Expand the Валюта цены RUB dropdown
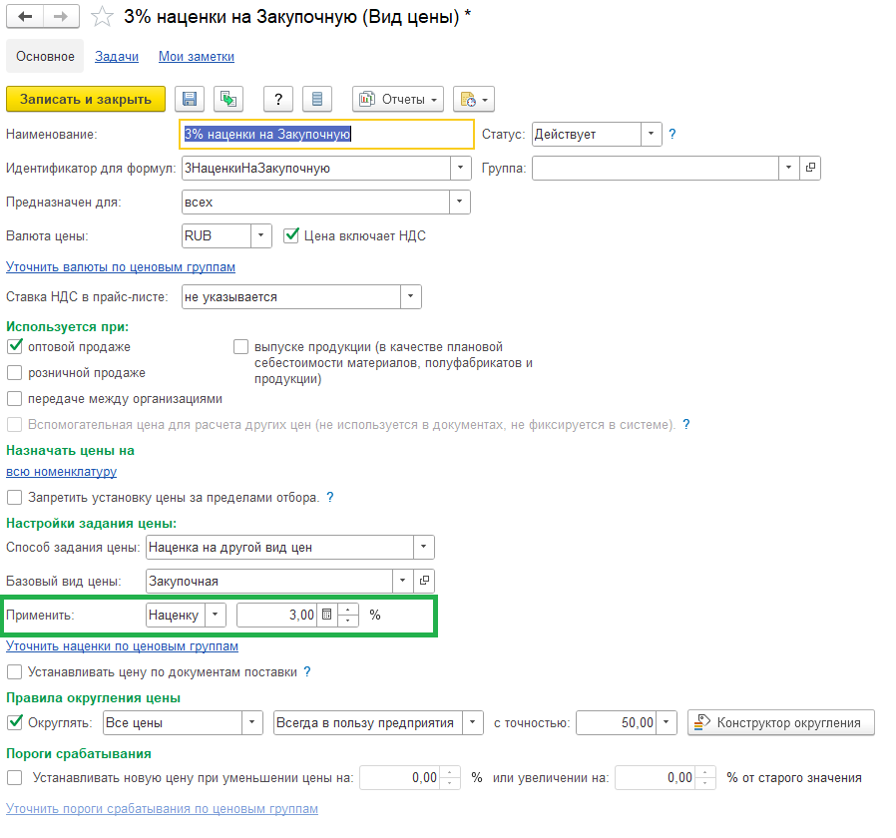 (x=261, y=235)
